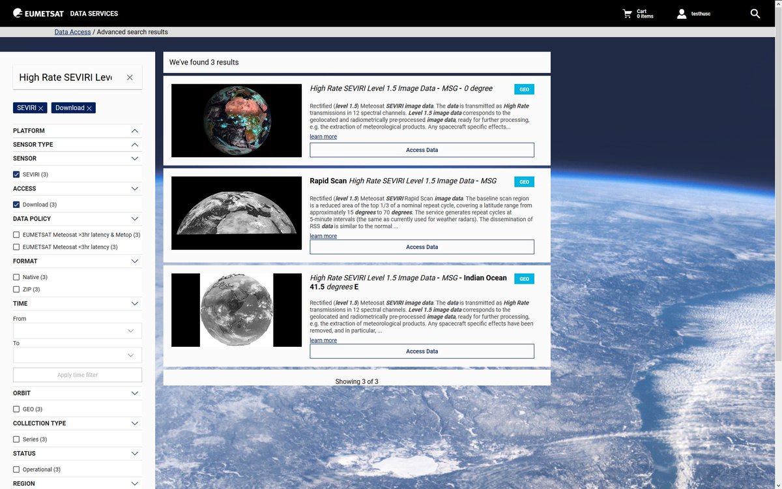Click the testhusc username label
The image size is (782, 489).
coord(701,14)
